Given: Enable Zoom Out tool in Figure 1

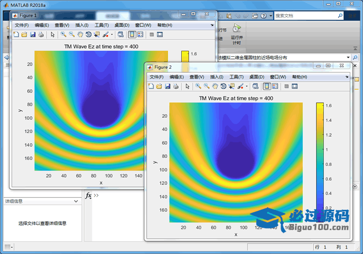Looking at the screenshot, I should (x=72, y=35).
